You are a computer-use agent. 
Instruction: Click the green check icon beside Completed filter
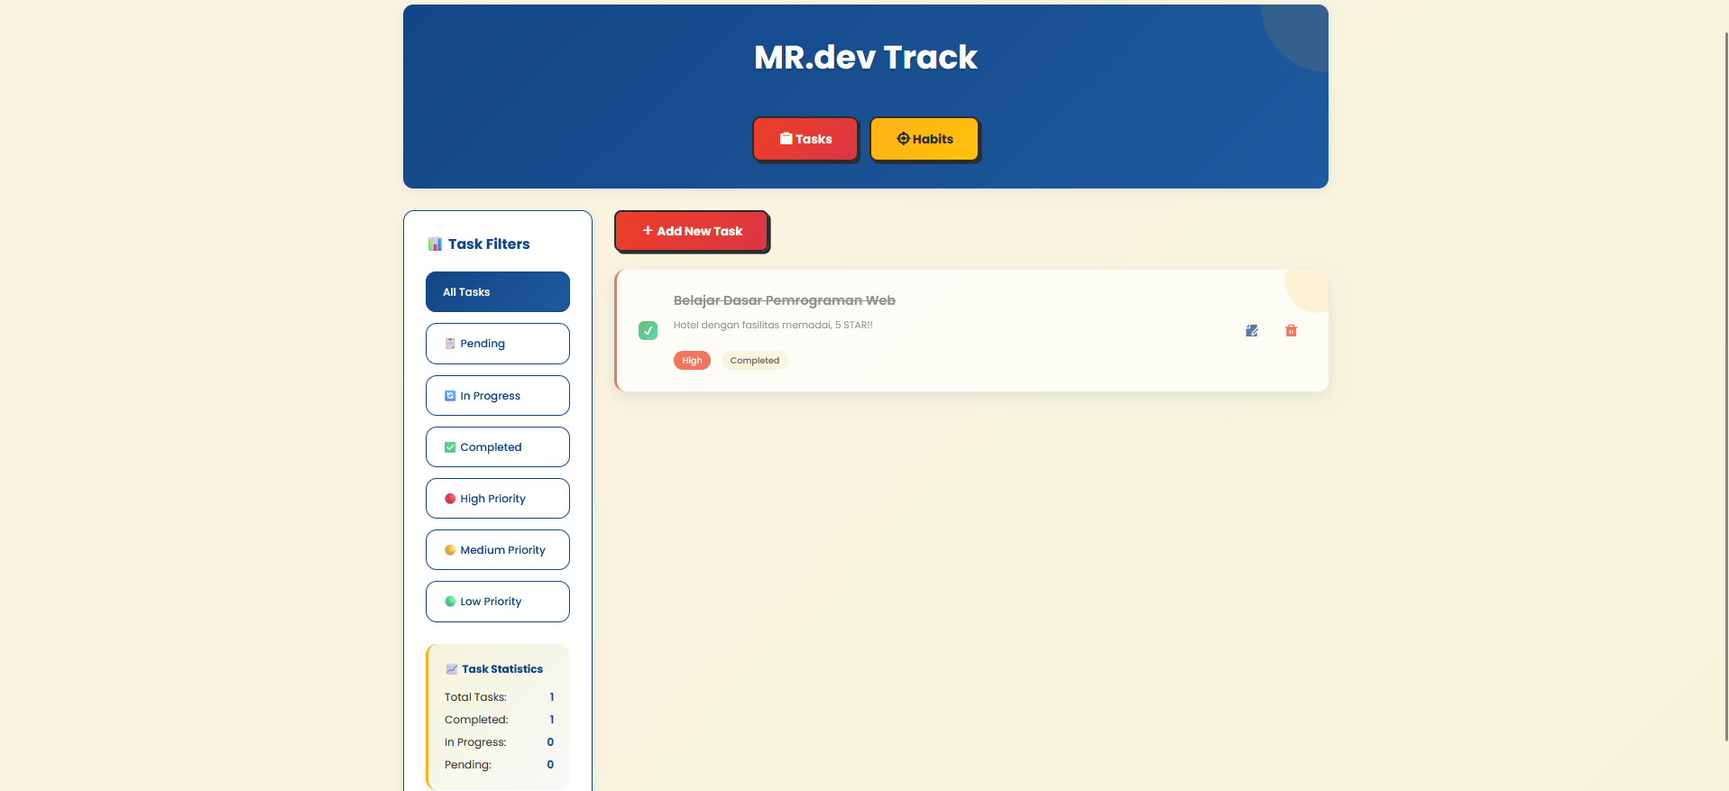coord(450,447)
